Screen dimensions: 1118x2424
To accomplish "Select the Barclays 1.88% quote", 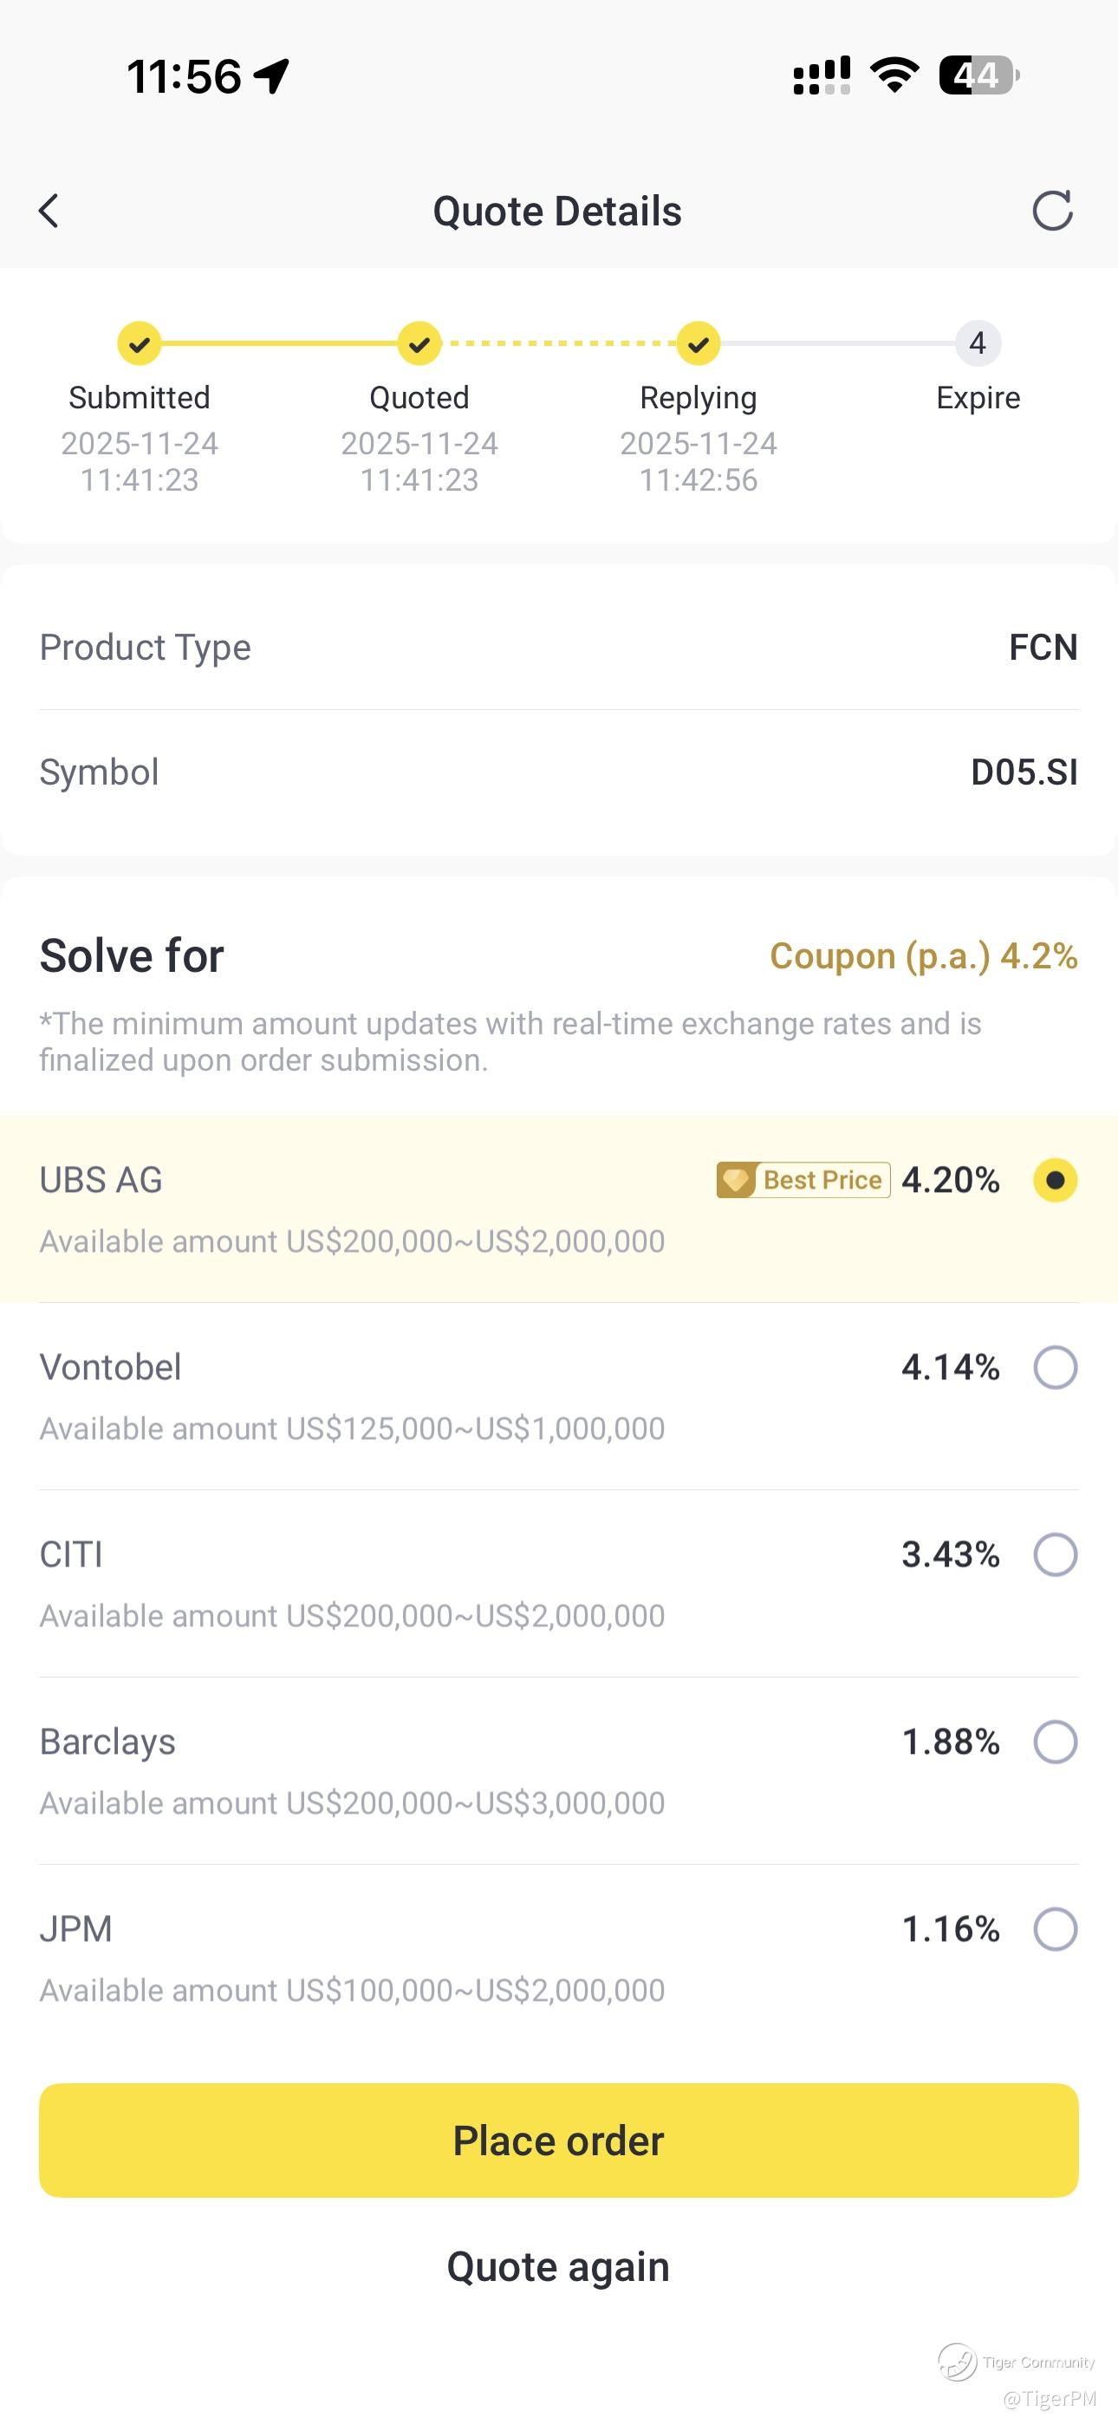I will [x=559, y=1771].
